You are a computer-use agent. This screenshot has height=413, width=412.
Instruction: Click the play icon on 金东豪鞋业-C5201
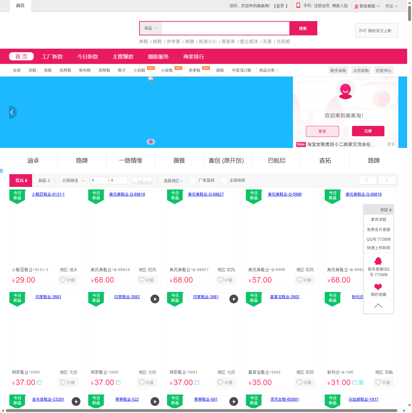pos(76,401)
